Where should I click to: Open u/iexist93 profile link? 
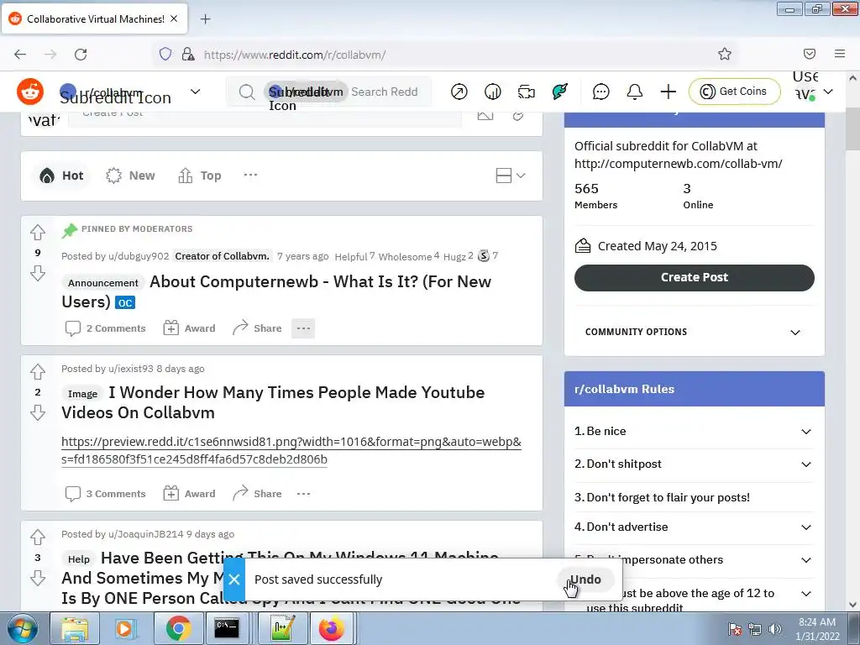click(x=130, y=369)
